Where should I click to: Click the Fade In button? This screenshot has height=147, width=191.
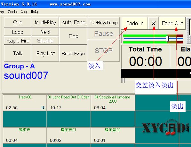[x=135, y=23]
